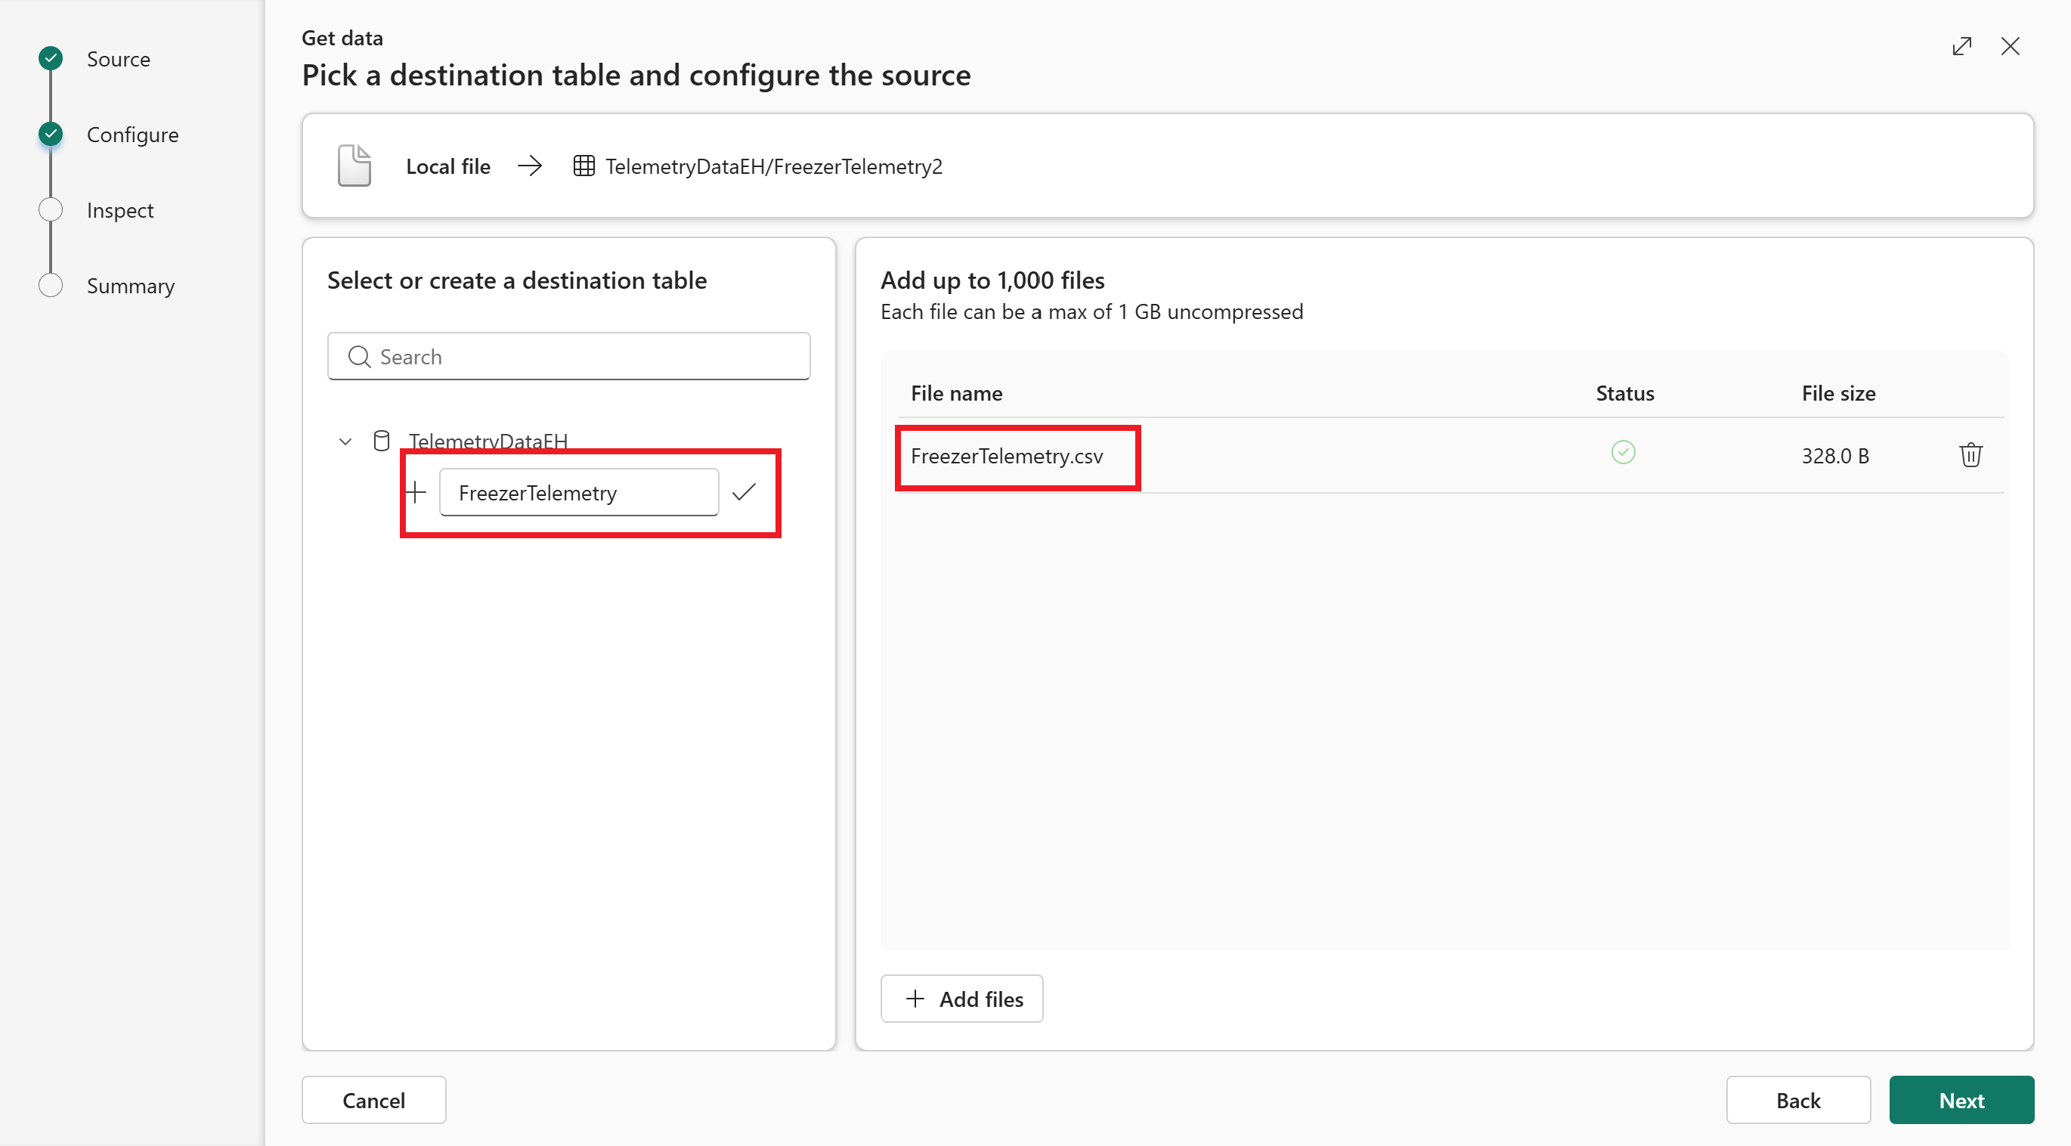Image resolution: width=2071 pixels, height=1146 pixels.
Task: Delete FreezerTelemetry.csv with trash icon
Action: point(1970,455)
